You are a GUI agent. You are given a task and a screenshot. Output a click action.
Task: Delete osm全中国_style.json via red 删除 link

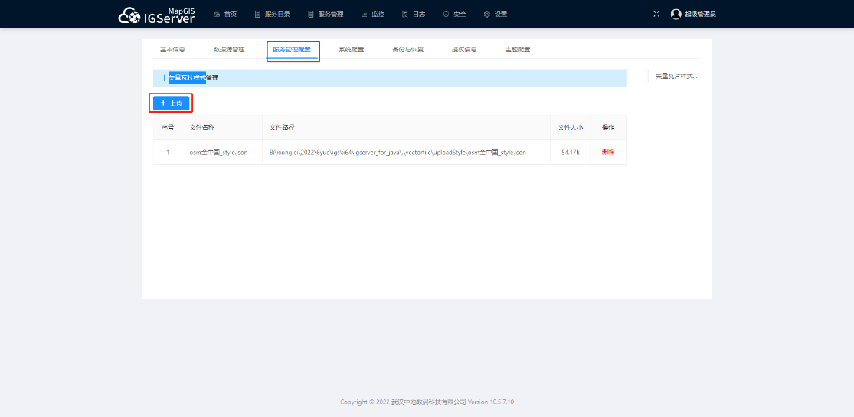(608, 153)
